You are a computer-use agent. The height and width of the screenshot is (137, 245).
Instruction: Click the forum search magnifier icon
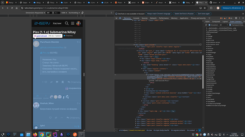point(67,23)
